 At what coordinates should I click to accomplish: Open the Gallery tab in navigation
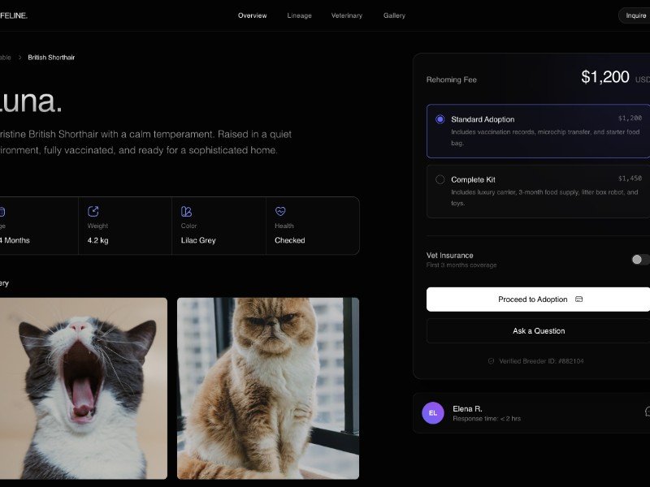click(x=394, y=15)
